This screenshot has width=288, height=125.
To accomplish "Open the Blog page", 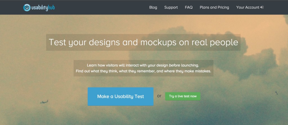I will (x=153, y=7).
